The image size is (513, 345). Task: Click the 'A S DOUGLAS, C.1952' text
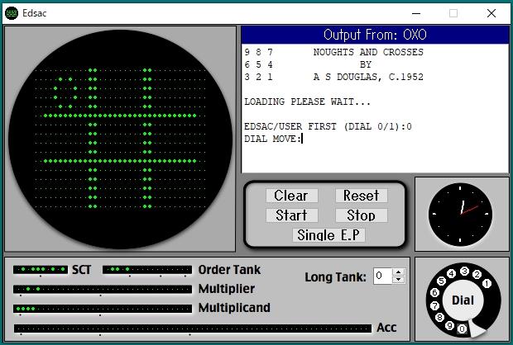point(368,77)
